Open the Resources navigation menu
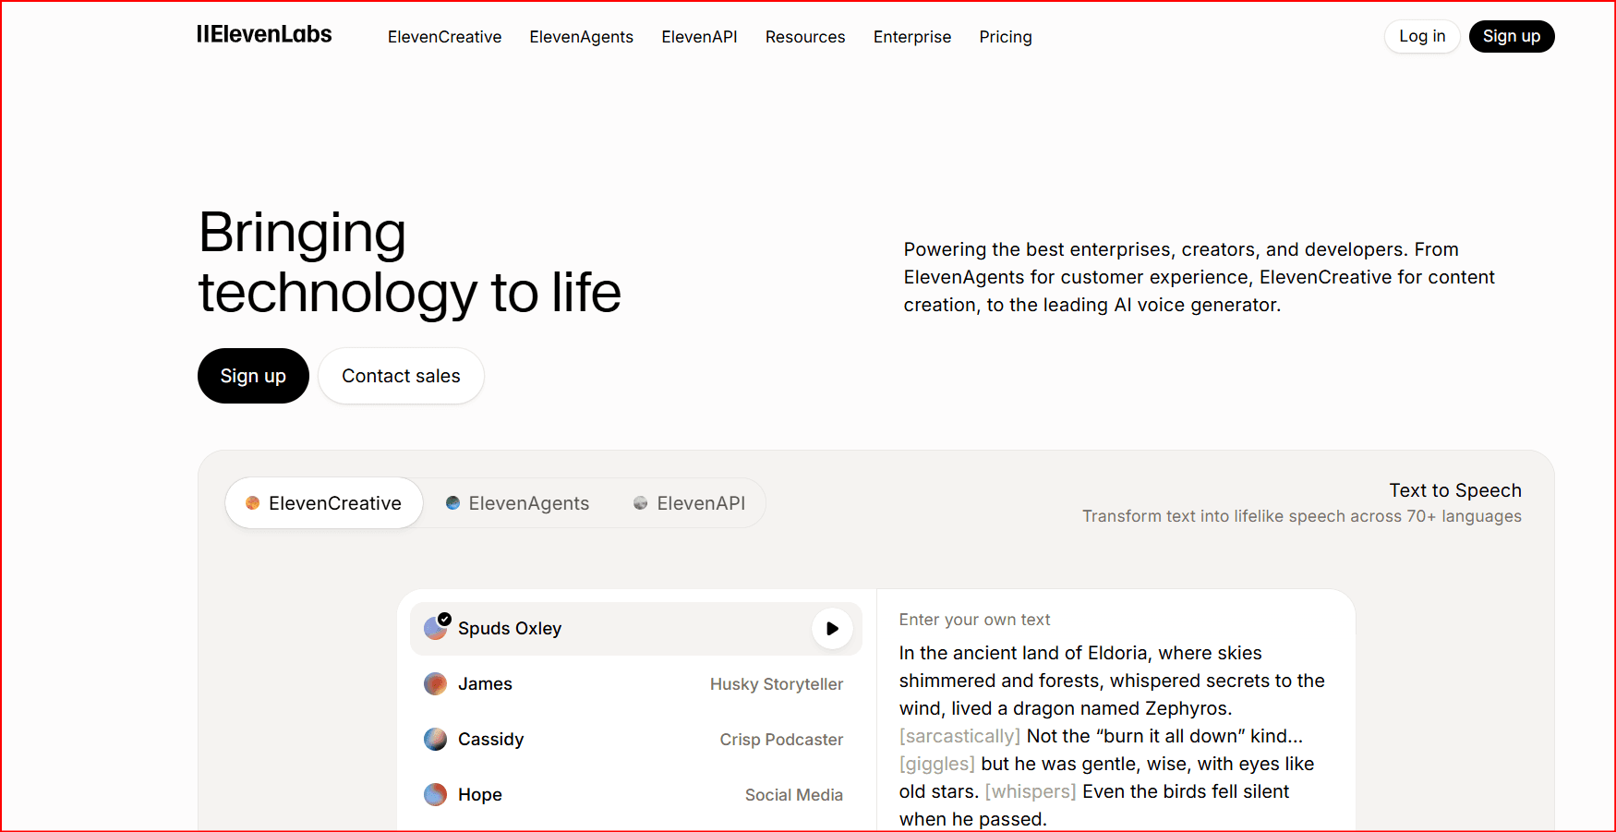The height and width of the screenshot is (832, 1616). [x=804, y=37]
